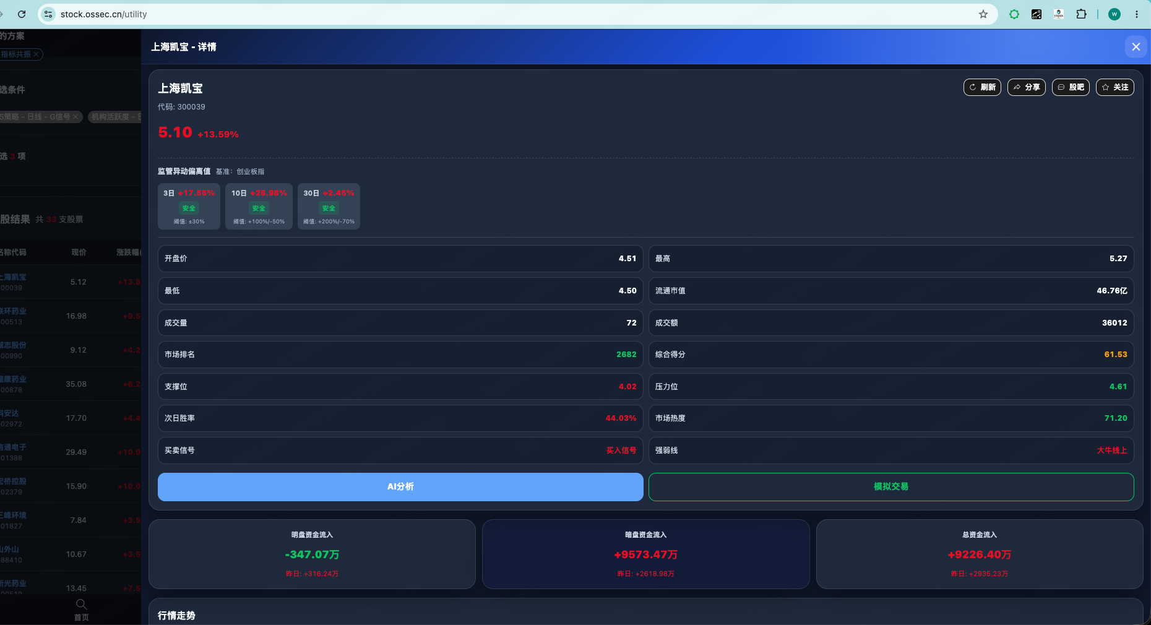The image size is (1151, 625).
Task: Remove the 指标共振 tag
Action: 37,54
